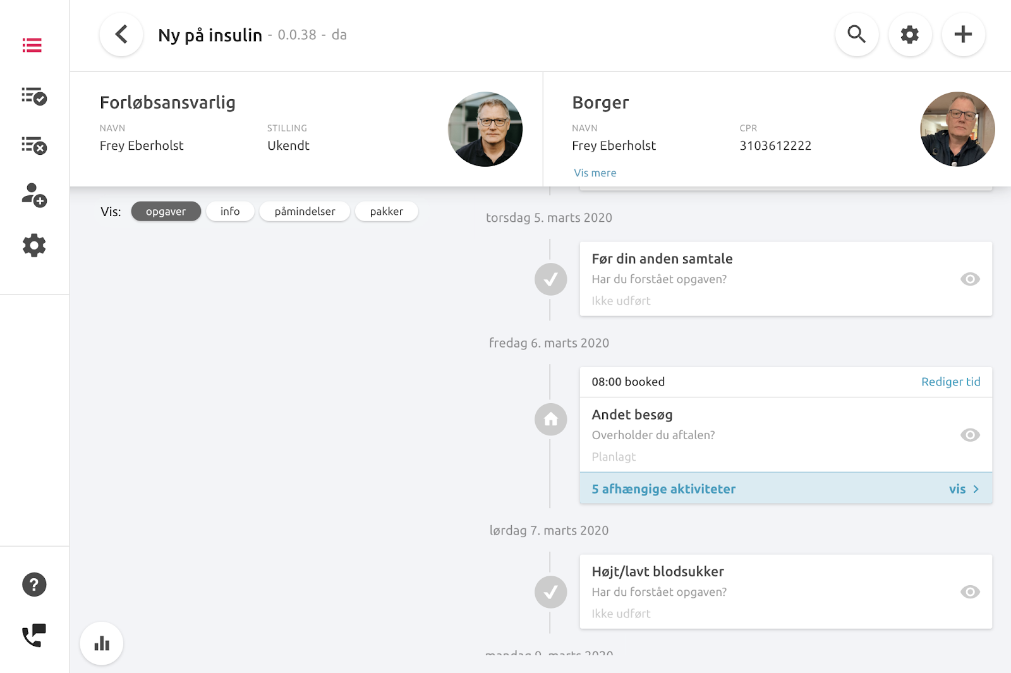Click the fredag 6. marts 2020 date header
Viewport: 1011px width, 673px height.
tap(549, 343)
